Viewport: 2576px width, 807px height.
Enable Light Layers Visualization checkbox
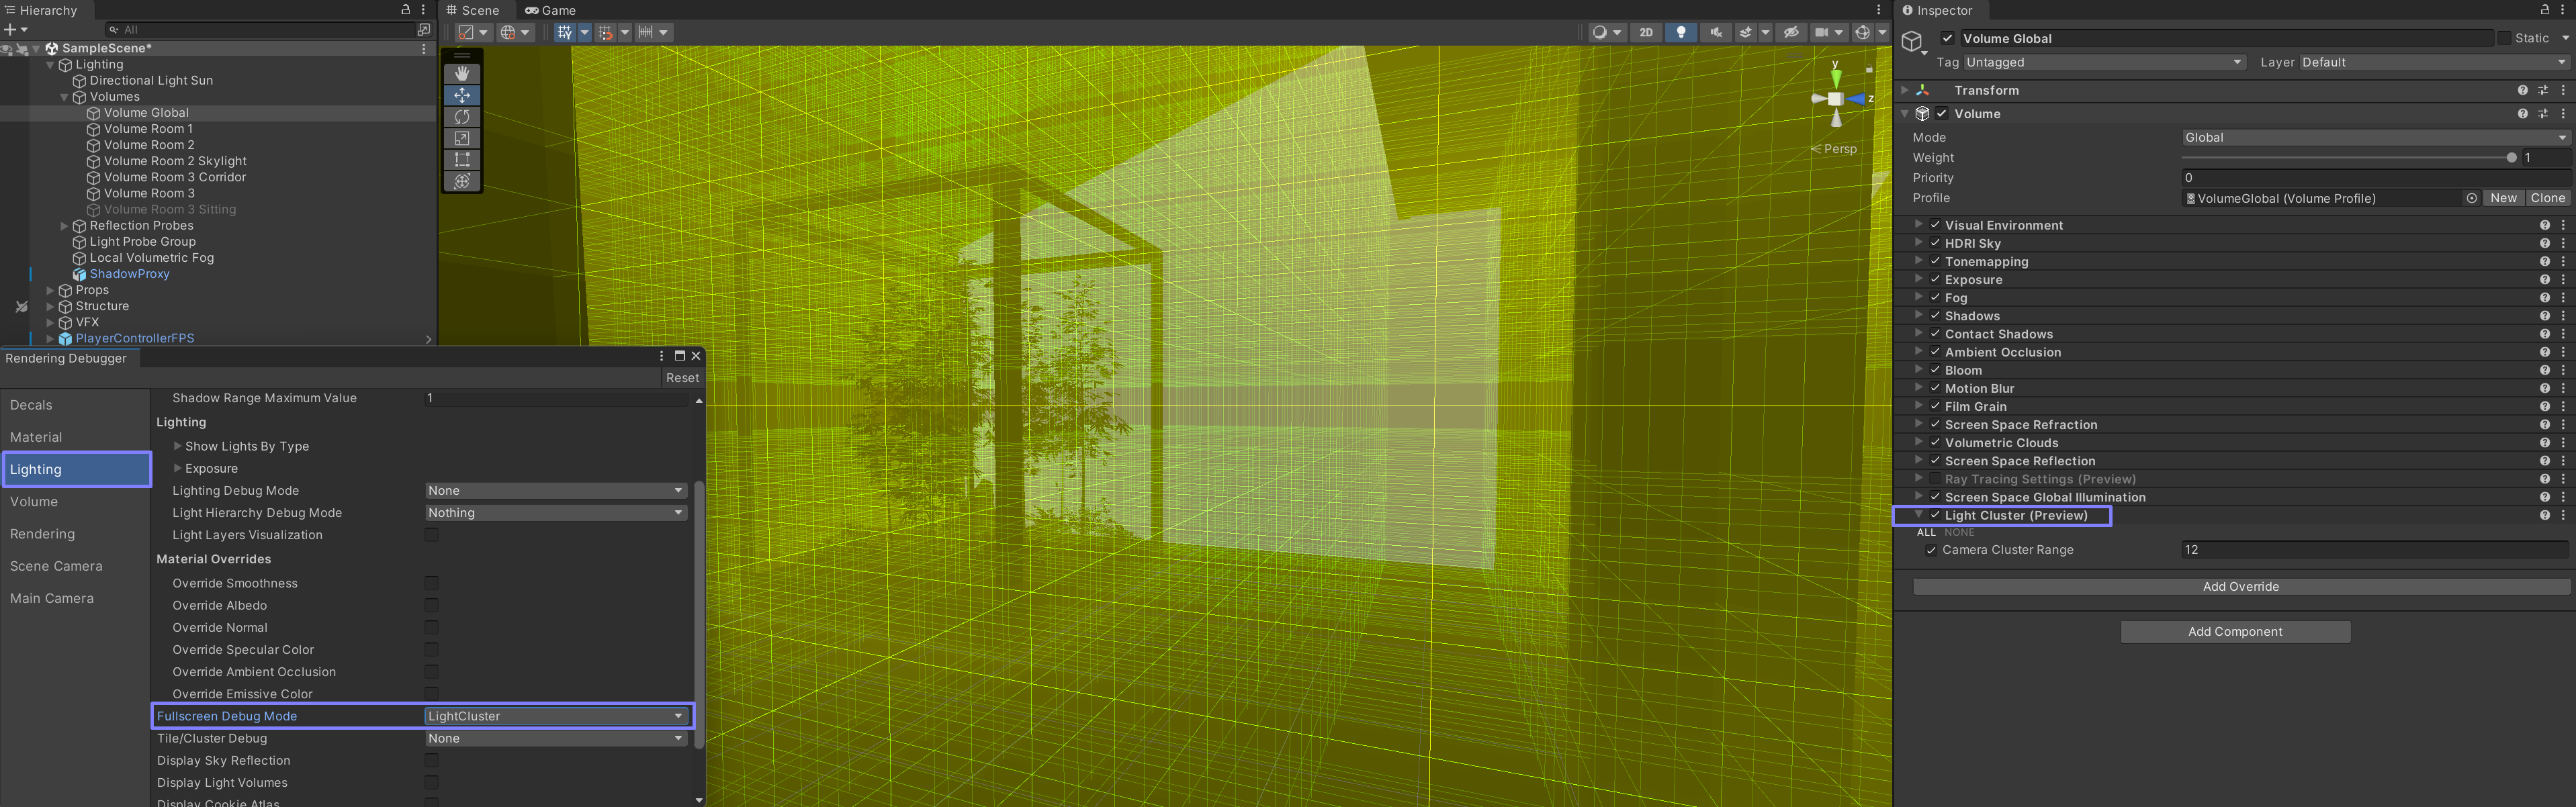click(432, 535)
